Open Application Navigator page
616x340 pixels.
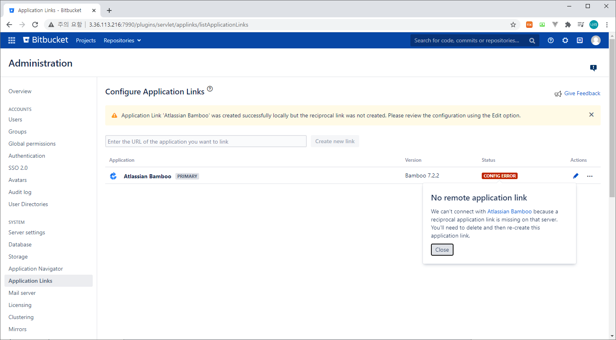point(35,269)
